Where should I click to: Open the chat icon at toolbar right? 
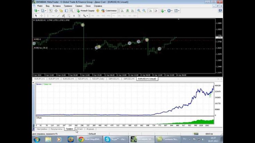[220, 11]
